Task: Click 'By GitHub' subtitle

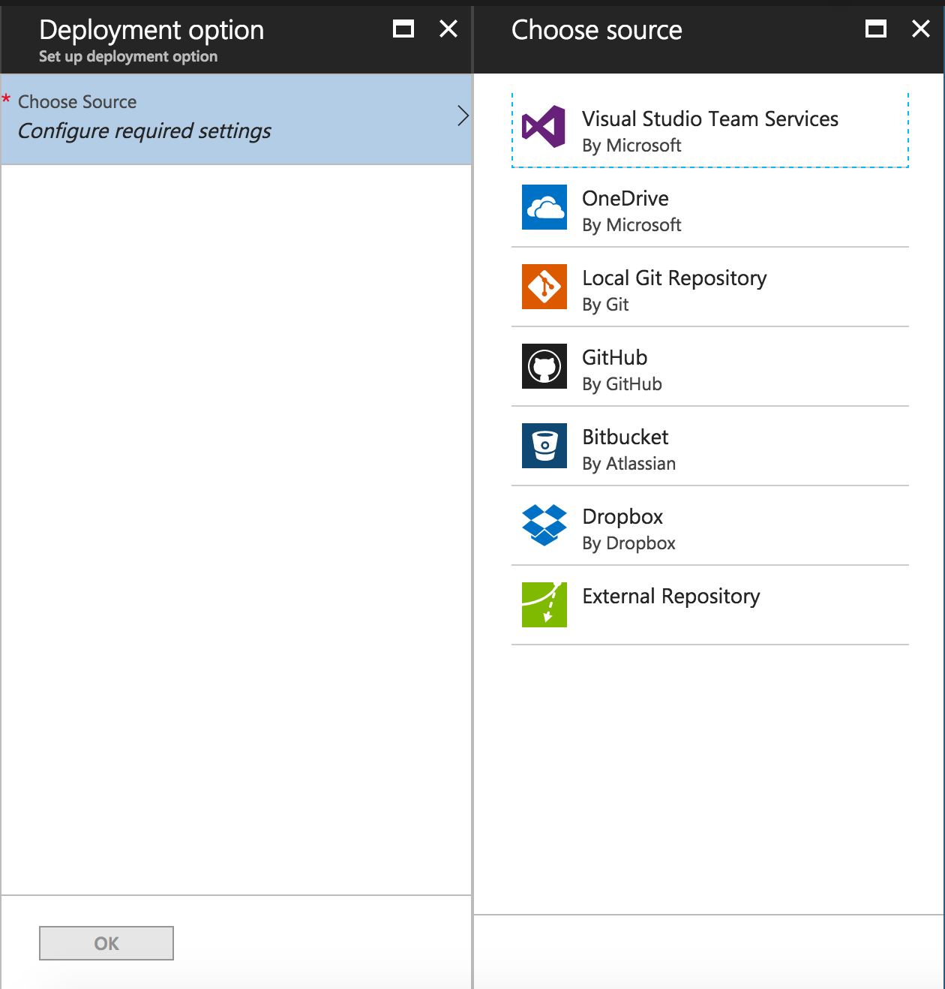Action: [622, 384]
